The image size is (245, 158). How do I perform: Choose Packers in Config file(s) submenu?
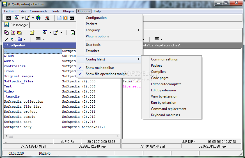click(171, 66)
